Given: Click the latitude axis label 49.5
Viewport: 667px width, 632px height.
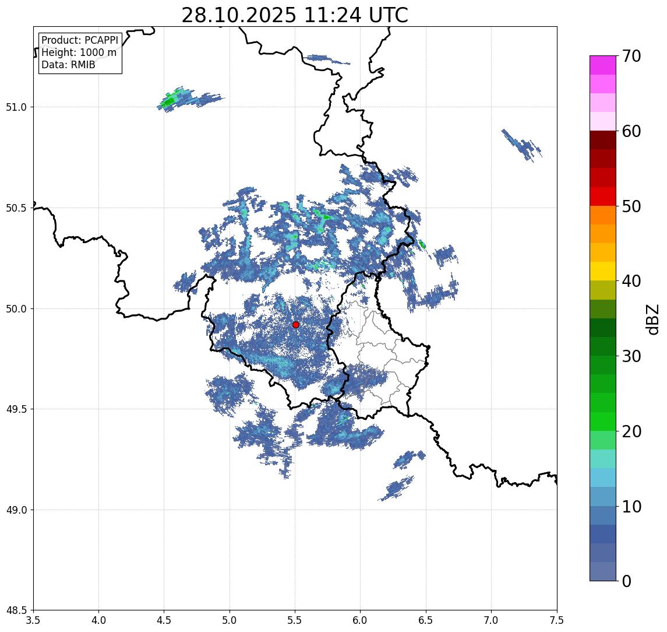Looking at the screenshot, I should click(x=16, y=409).
